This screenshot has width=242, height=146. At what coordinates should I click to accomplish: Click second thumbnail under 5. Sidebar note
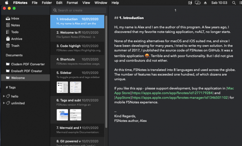[x=76, y=87]
